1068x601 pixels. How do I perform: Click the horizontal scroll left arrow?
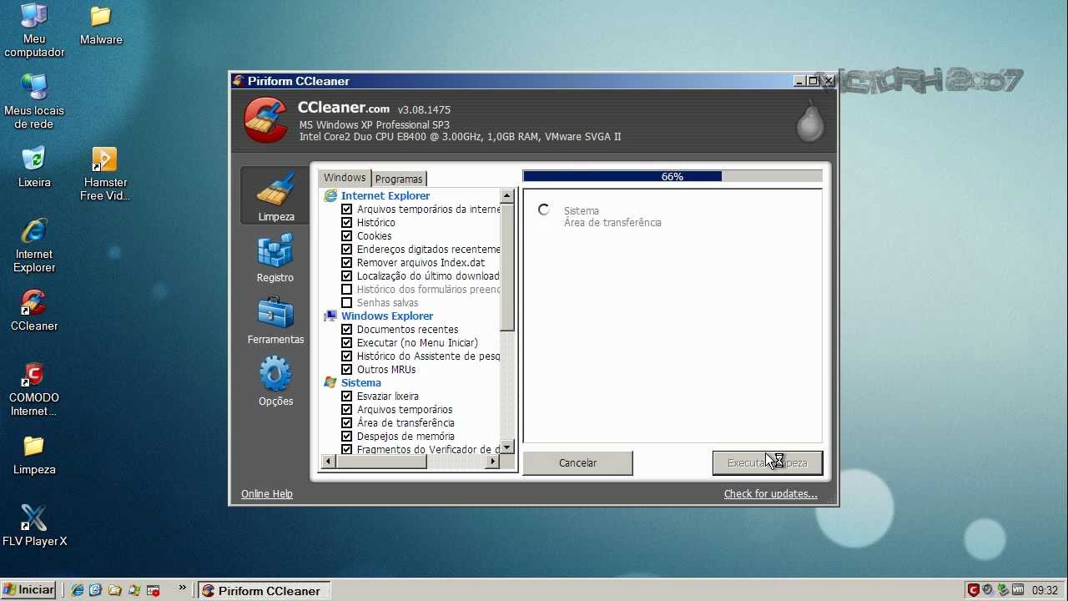pyautogui.click(x=329, y=462)
